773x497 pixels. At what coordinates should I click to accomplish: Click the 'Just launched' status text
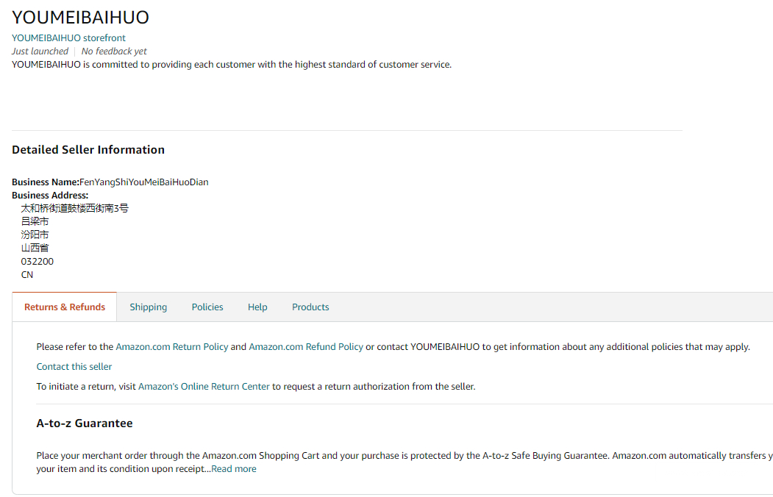[x=40, y=51]
